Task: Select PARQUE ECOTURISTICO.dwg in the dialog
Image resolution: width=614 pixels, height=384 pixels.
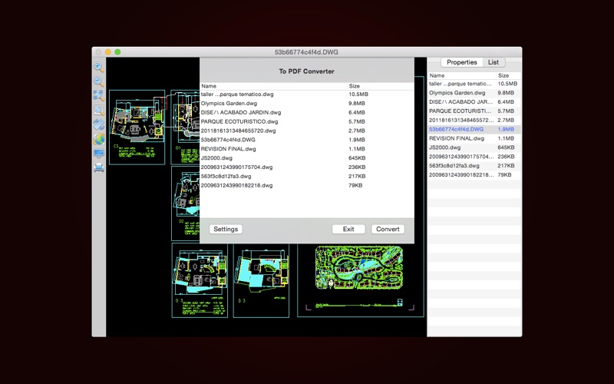Action: click(307, 121)
